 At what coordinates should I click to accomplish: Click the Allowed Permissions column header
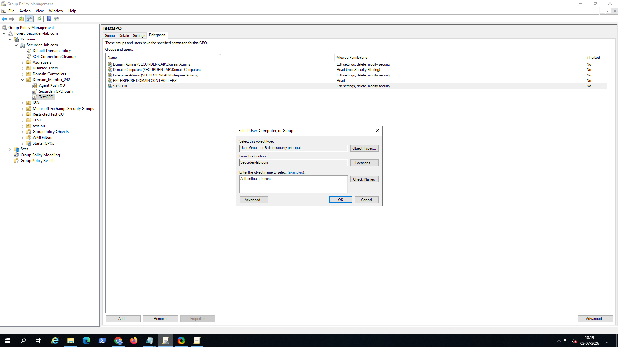coord(460,58)
